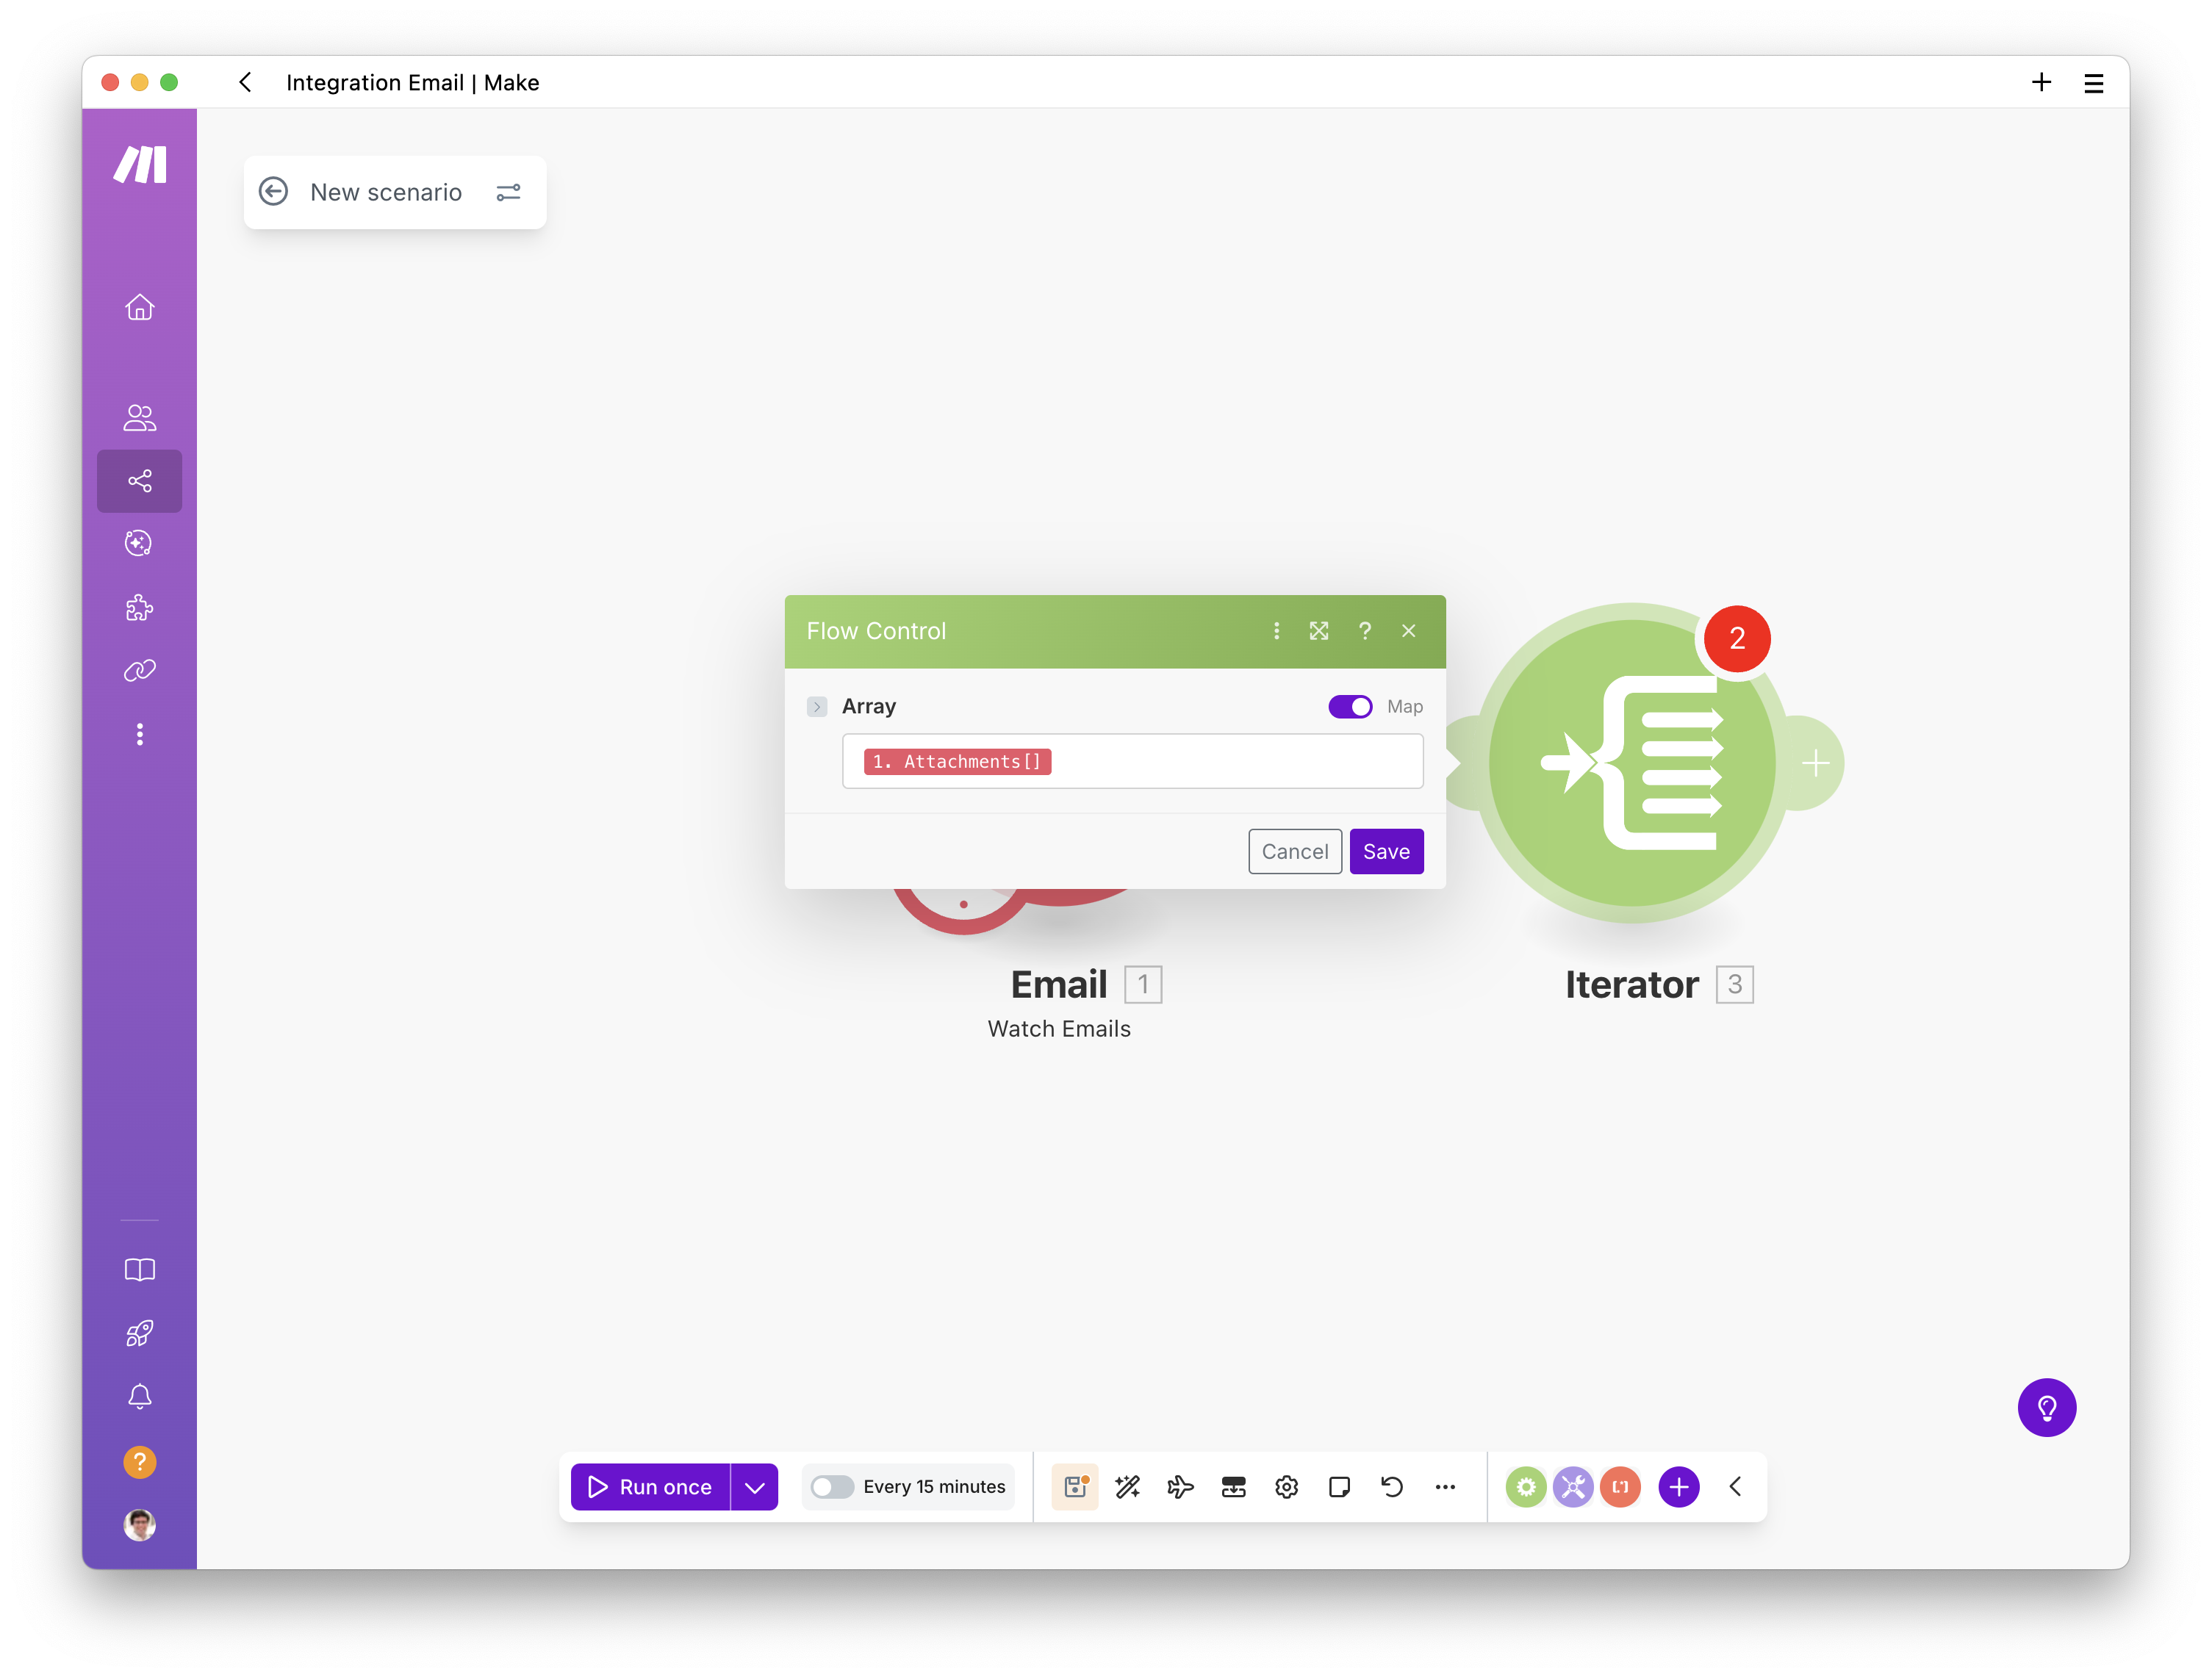2212x1678 pixels.
Task: Open the sidebar three-dot More menu
Action: click(x=139, y=735)
